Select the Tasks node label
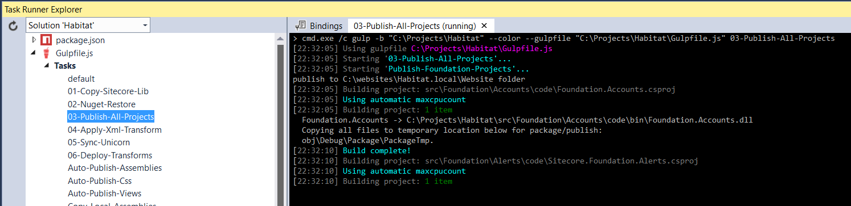 tap(65, 66)
